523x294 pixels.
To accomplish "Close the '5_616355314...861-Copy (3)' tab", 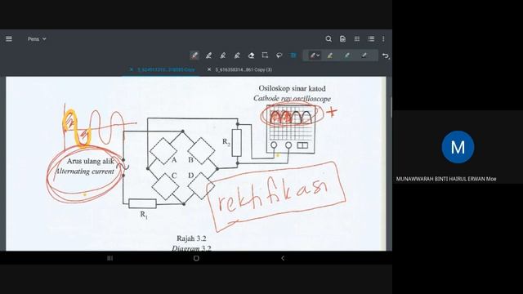I will tap(209, 69).
